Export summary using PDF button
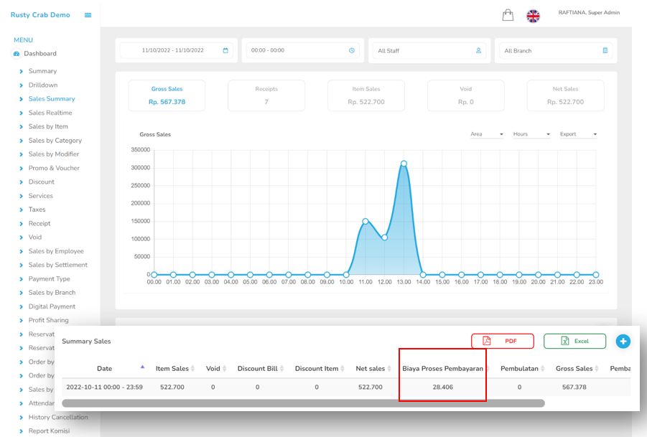Image resolution: width=647 pixels, height=437 pixels. [x=503, y=341]
